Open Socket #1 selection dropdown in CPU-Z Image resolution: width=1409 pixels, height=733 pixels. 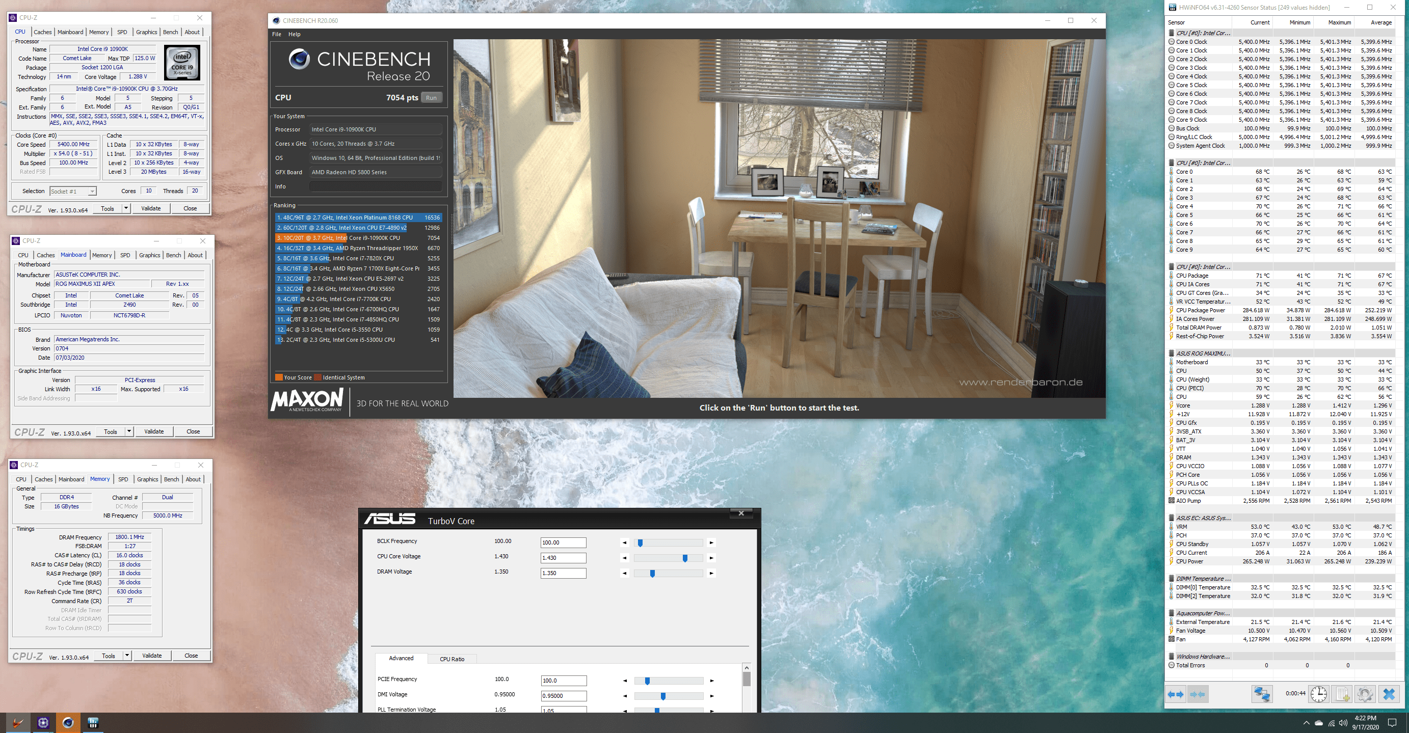pyautogui.click(x=92, y=192)
